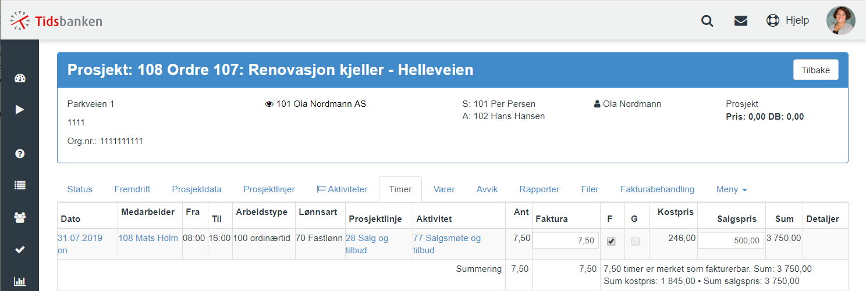Open the question mark sidebar icon
The height and width of the screenshot is (291, 866).
[x=20, y=154]
